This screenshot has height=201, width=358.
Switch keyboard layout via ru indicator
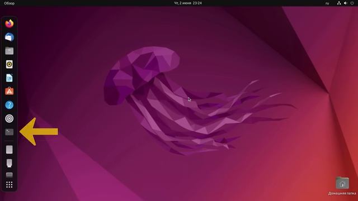point(327,3)
